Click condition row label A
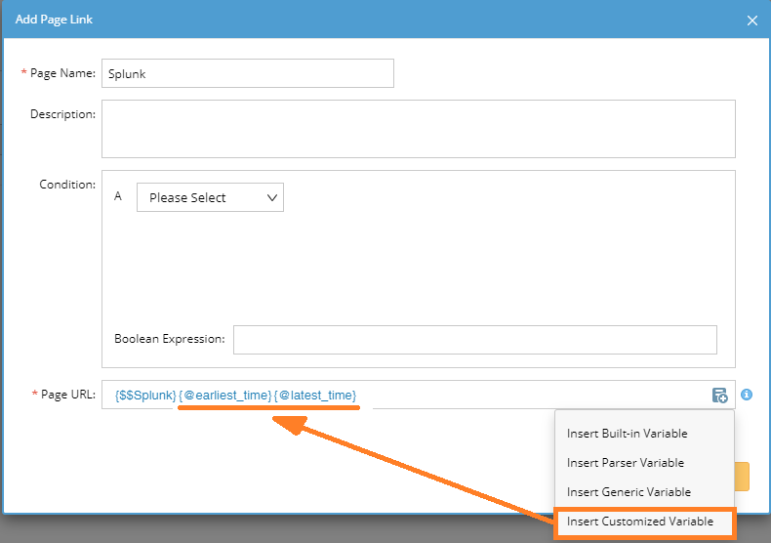Screen dimensions: 771x543 click(118, 196)
